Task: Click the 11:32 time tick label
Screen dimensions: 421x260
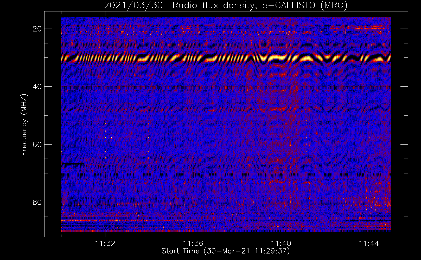Action: (105, 244)
